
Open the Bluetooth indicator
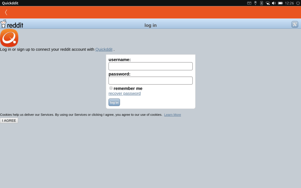coord(262,3)
